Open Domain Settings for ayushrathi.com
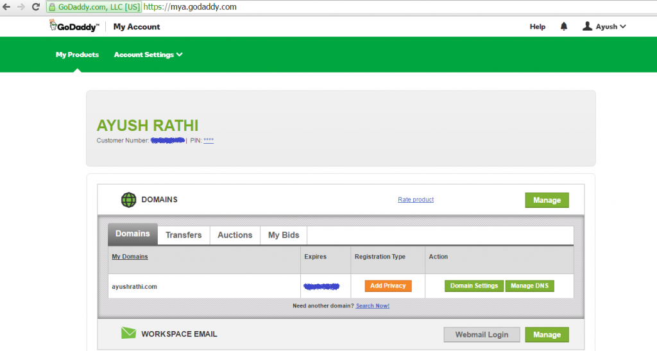The image size is (657, 351). (474, 286)
